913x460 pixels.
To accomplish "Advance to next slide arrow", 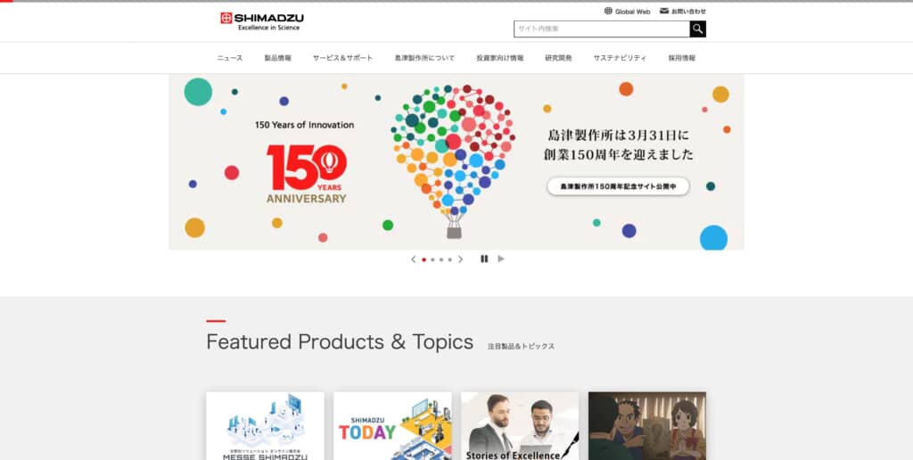I will click(x=461, y=259).
